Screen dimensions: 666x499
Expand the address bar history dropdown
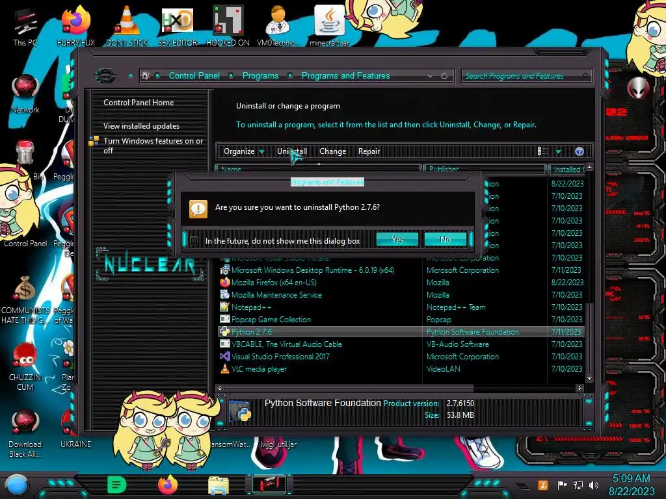(x=431, y=76)
